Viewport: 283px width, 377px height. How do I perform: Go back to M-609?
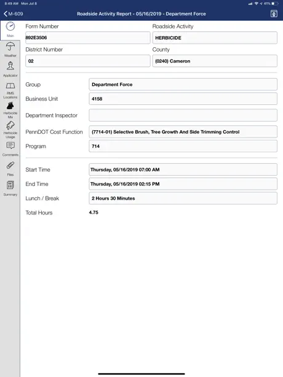pyautogui.click(x=14, y=14)
